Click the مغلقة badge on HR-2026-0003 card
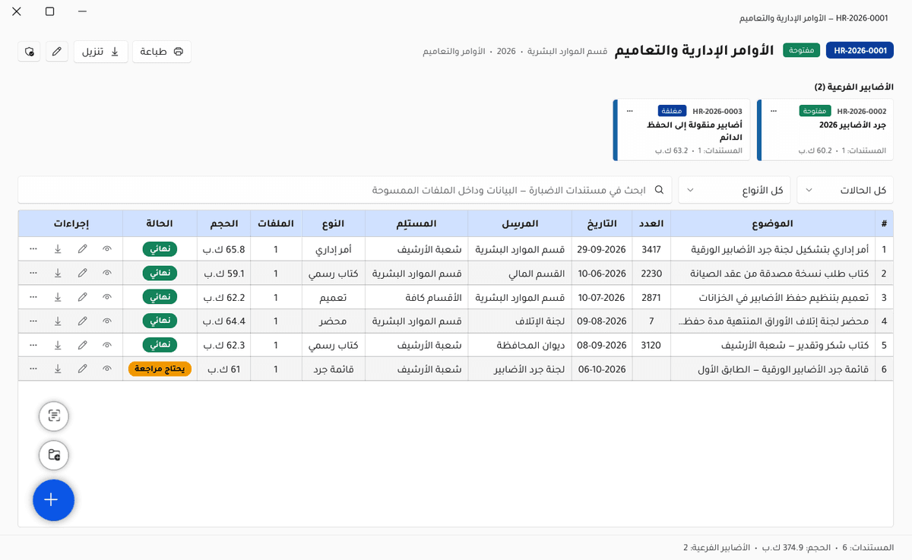Image resolution: width=912 pixels, height=560 pixels. click(x=672, y=111)
